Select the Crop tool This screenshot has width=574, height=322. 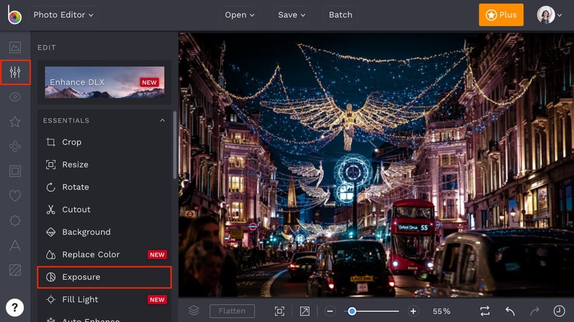tap(104, 142)
